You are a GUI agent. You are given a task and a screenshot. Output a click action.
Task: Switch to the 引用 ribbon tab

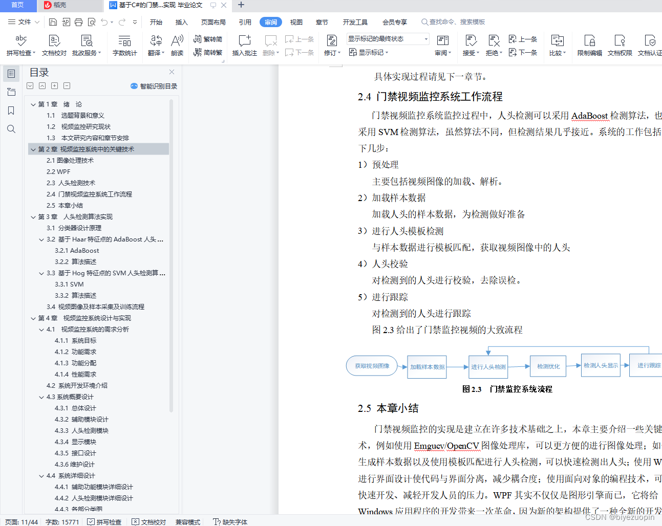click(245, 22)
